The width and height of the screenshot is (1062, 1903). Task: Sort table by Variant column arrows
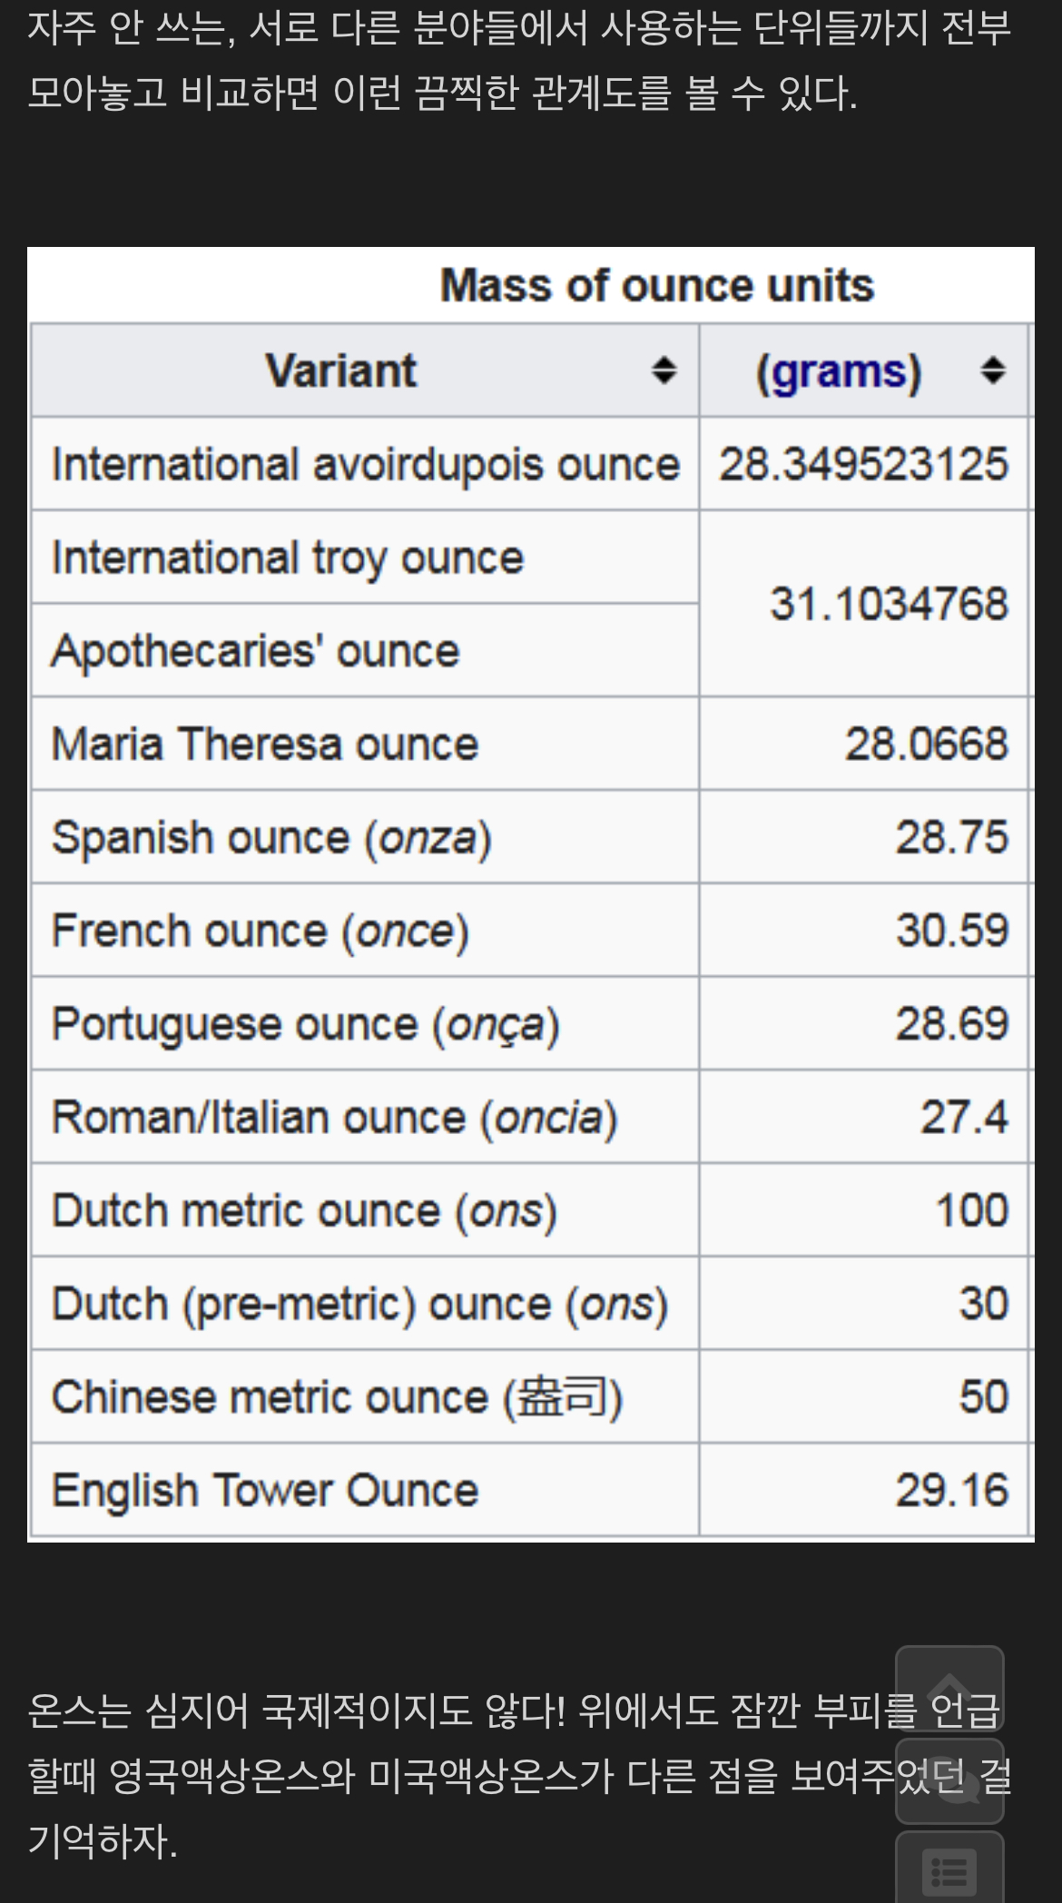[664, 370]
